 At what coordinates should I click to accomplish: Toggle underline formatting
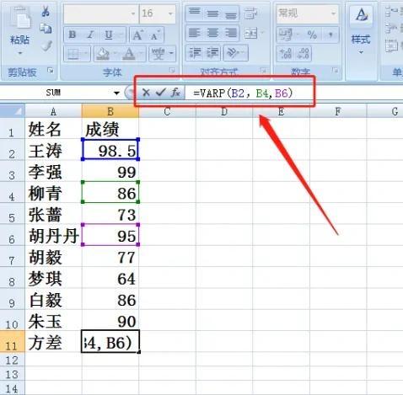click(x=109, y=35)
